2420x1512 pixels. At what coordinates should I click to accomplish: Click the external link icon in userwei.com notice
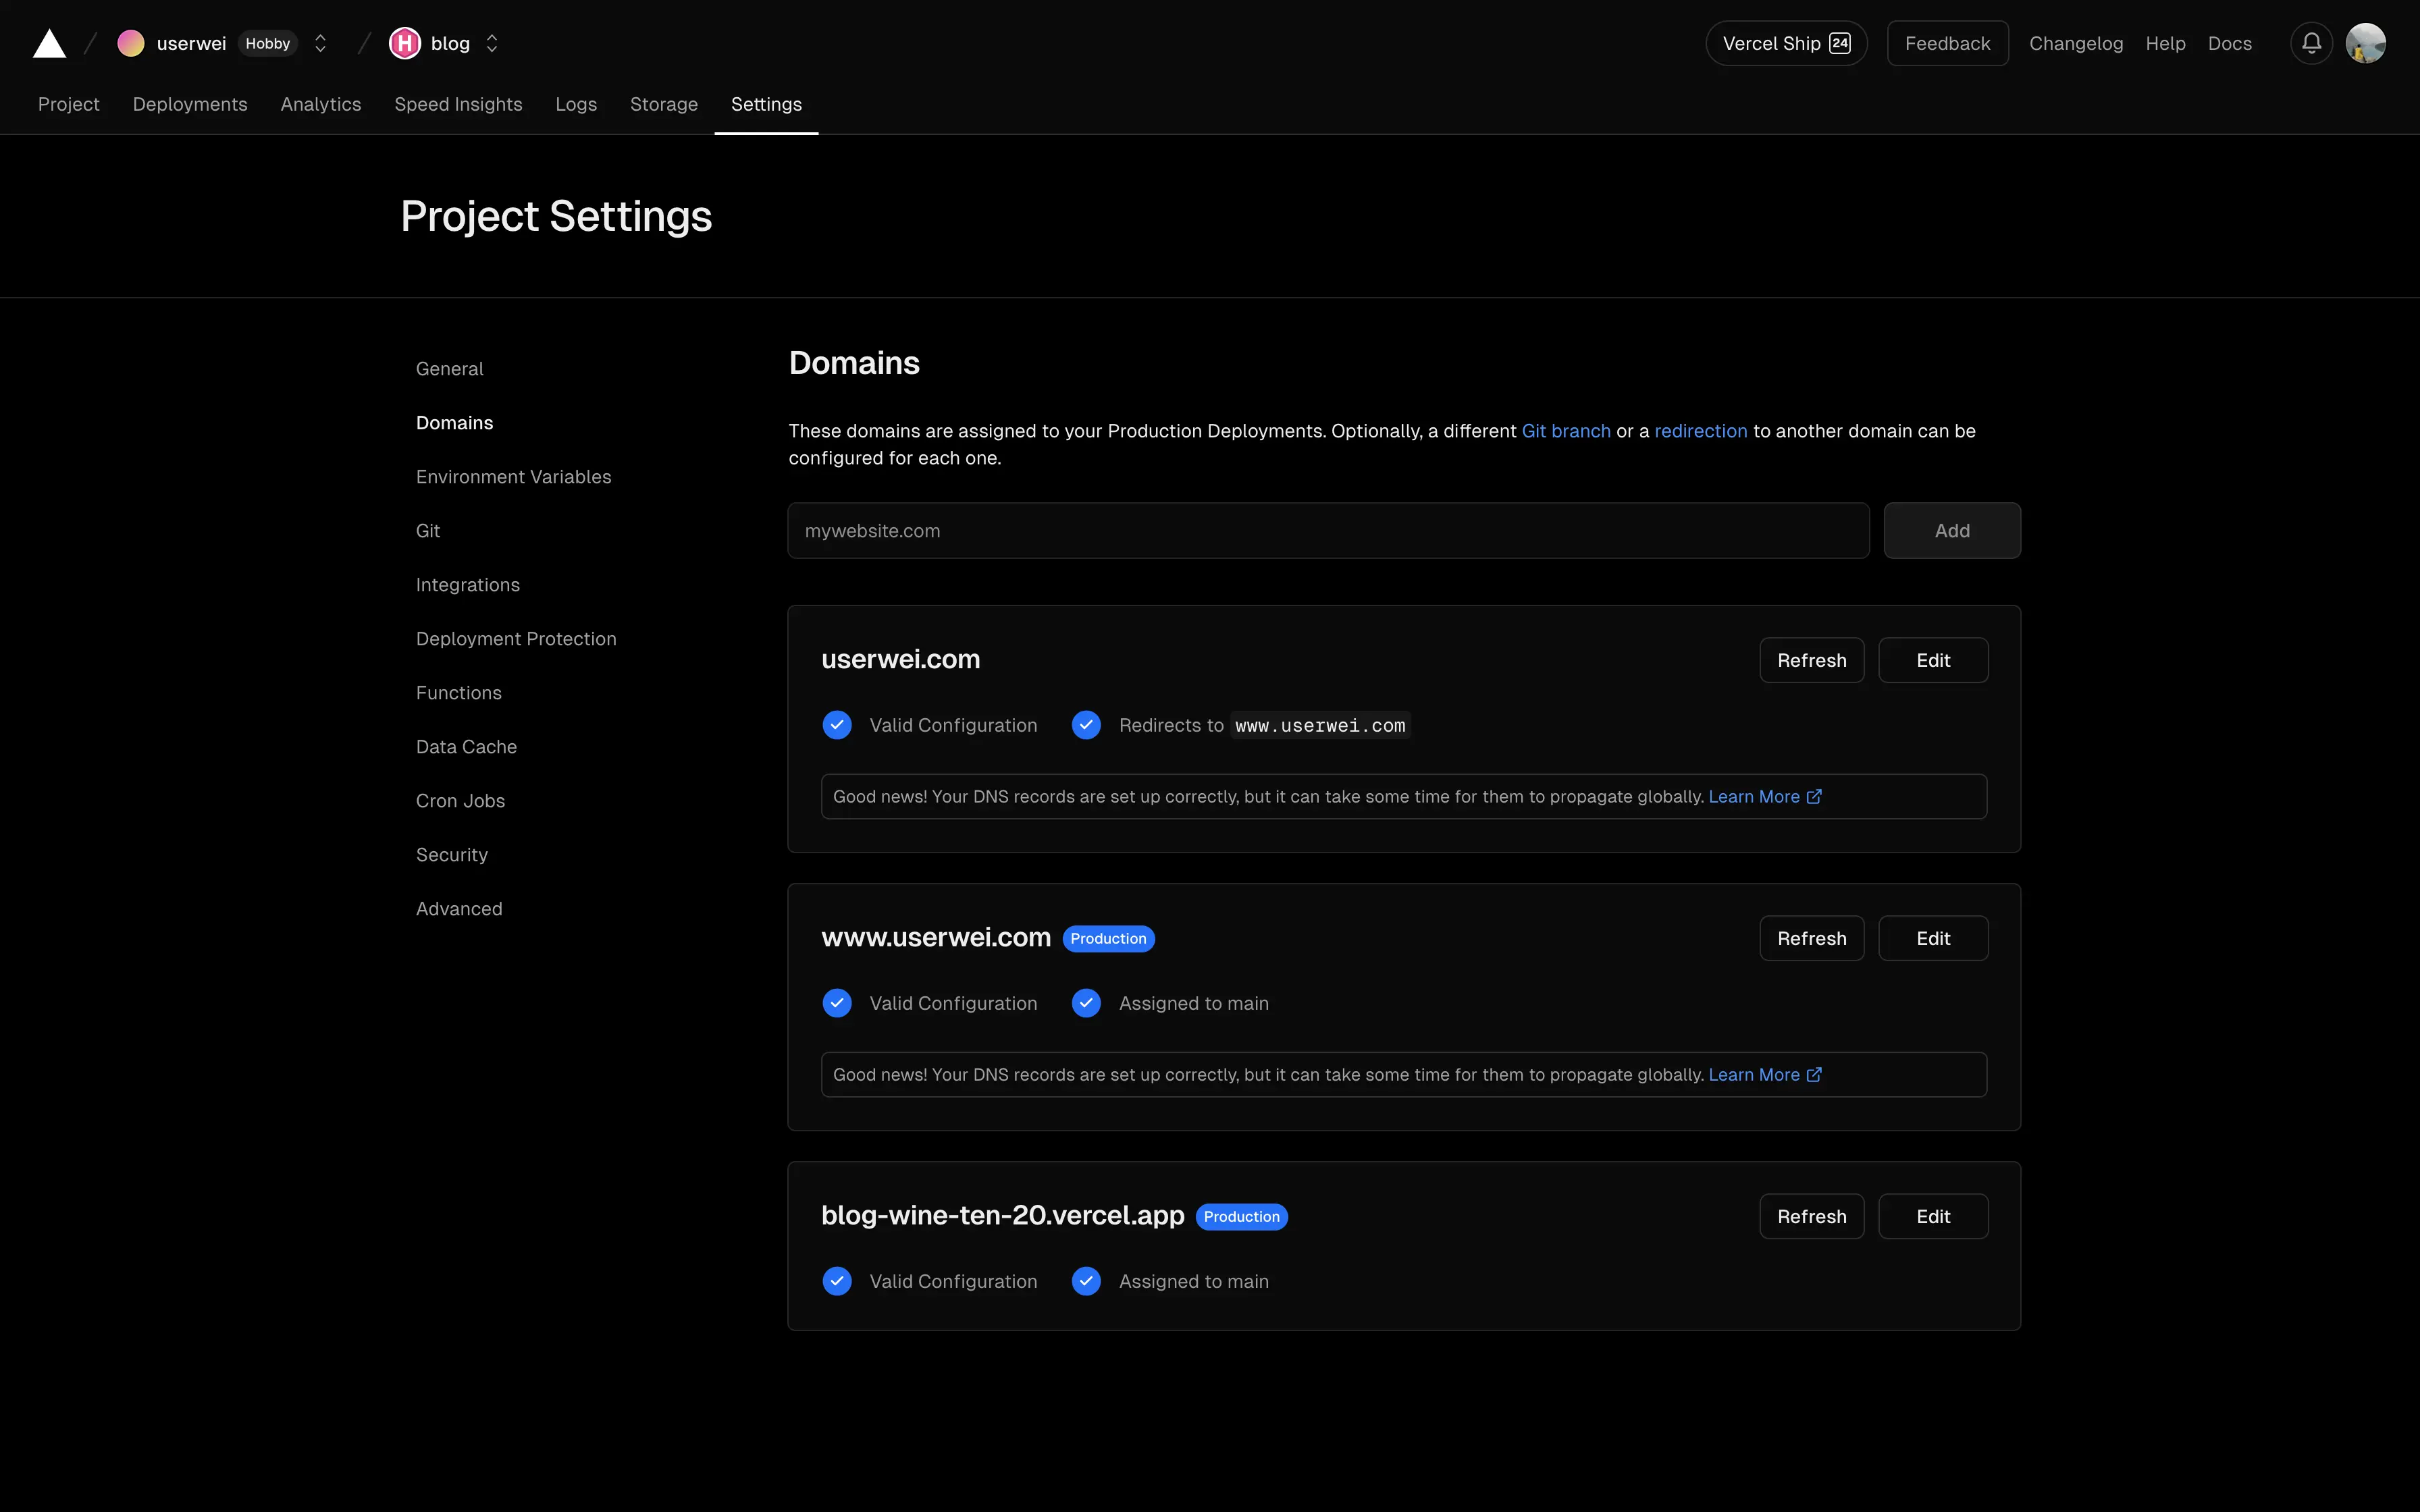[1814, 796]
